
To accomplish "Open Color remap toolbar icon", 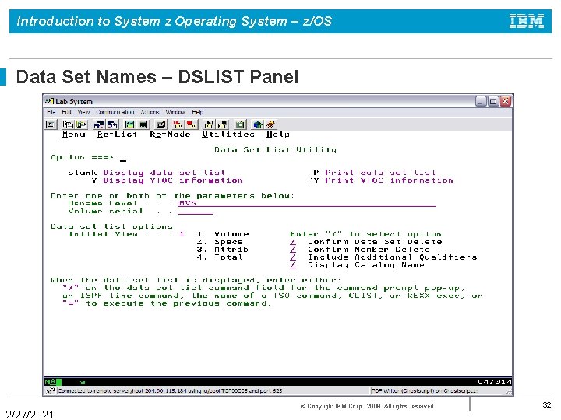I will click(143, 124).
